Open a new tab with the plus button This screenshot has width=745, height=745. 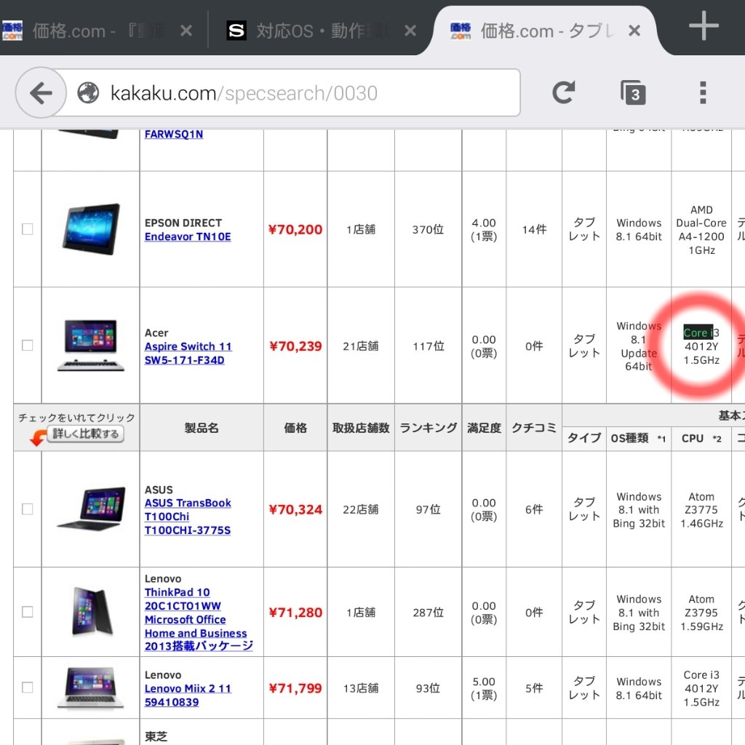pos(703,27)
